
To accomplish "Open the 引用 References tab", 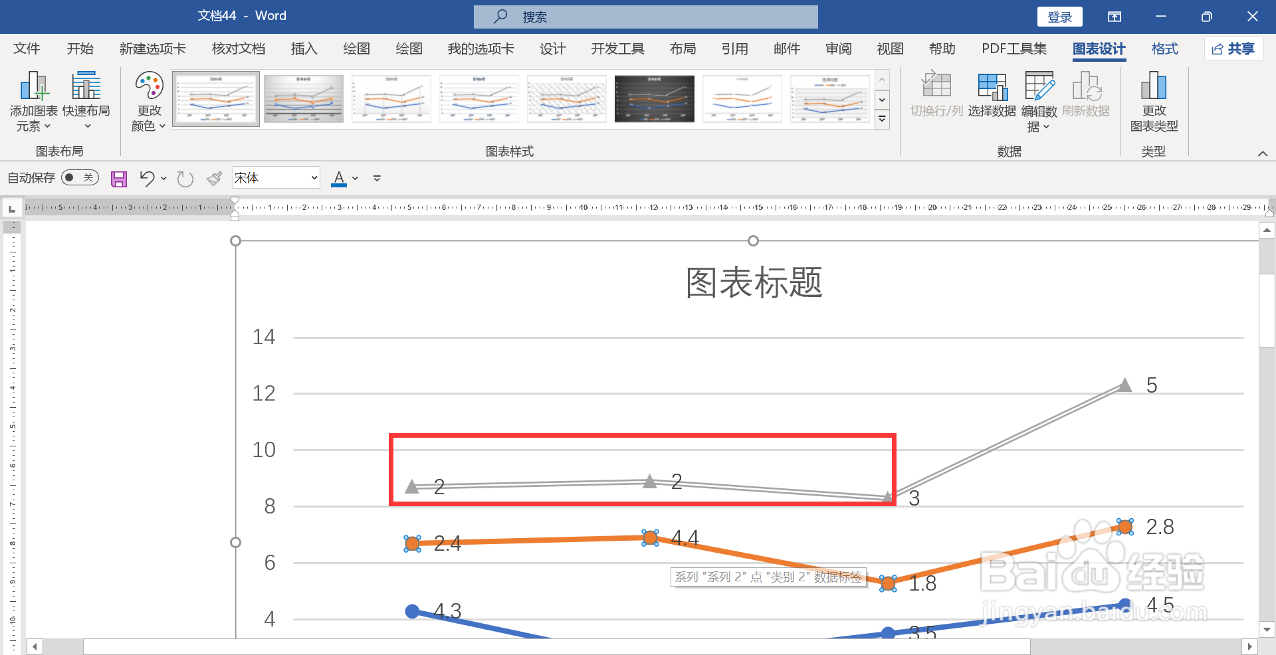I will coord(734,48).
